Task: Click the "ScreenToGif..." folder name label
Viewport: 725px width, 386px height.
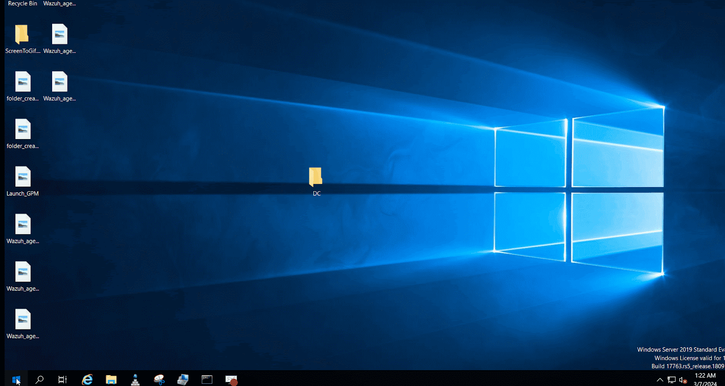Action: pyautogui.click(x=23, y=51)
